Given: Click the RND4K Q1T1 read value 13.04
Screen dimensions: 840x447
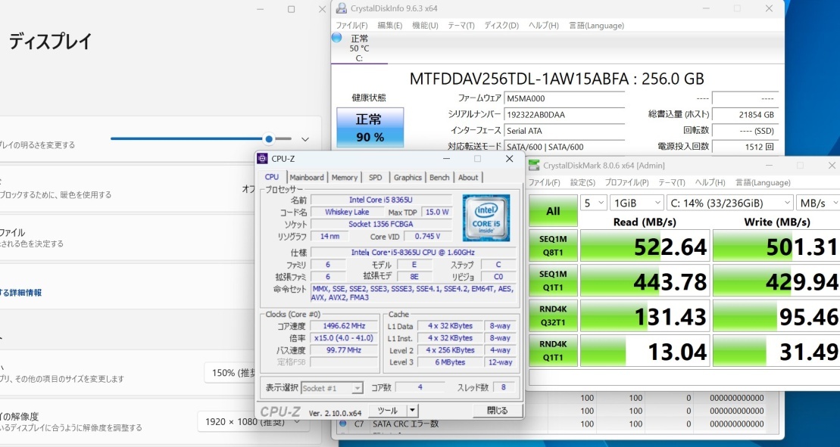Looking at the screenshot, I should 645,351.
